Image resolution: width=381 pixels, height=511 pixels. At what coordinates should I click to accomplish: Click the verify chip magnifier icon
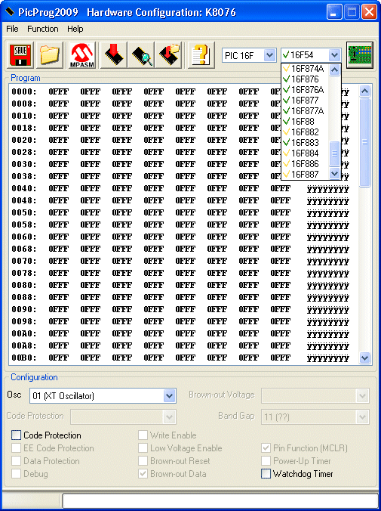tap(141, 55)
